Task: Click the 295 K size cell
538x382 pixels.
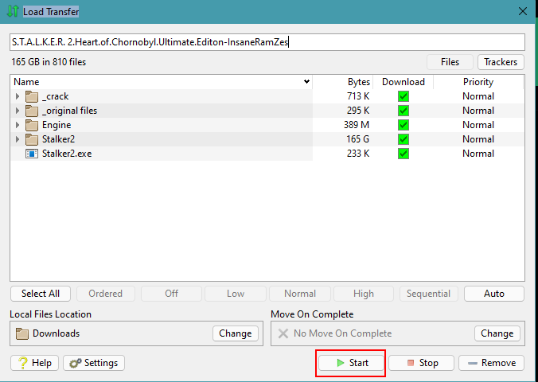Action: (358, 111)
